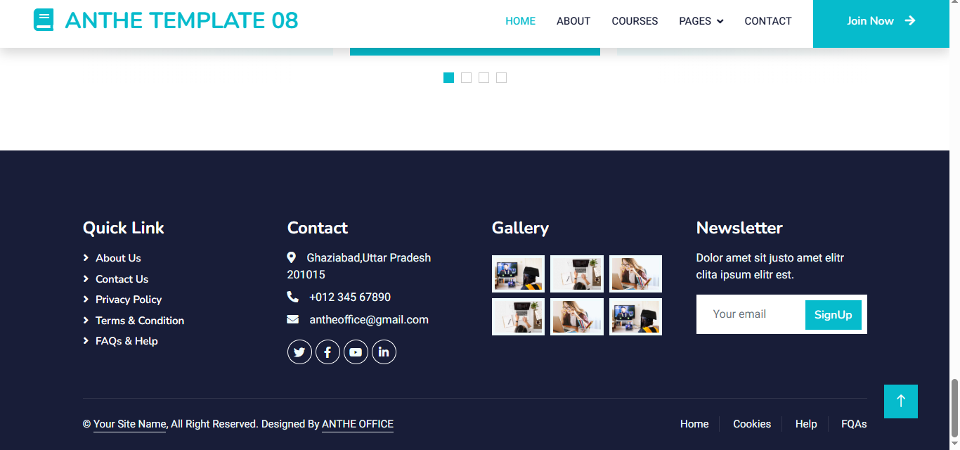This screenshot has width=960, height=450.
Task: Click the Facebook icon in the footer
Action: pyautogui.click(x=327, y=352)
